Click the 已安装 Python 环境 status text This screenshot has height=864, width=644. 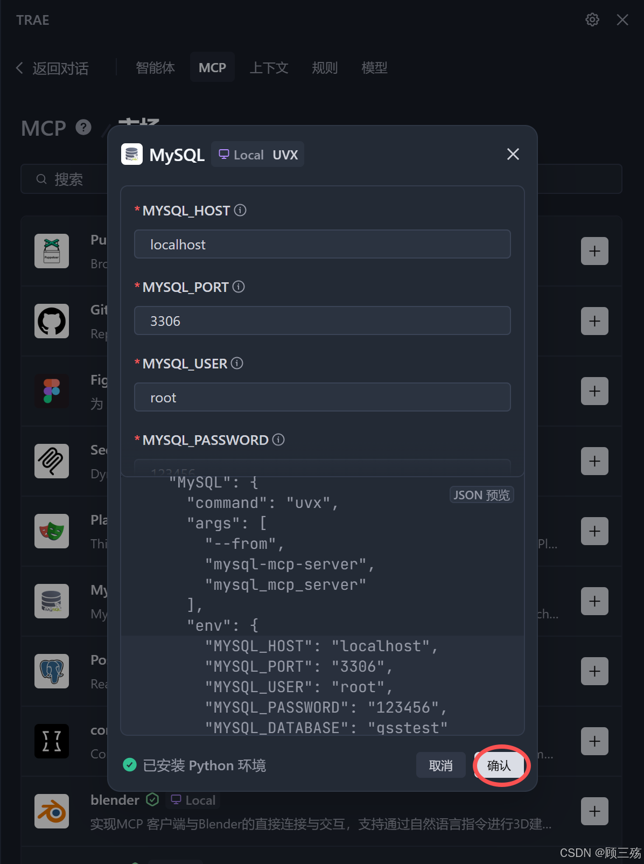(x=205, y=765)
